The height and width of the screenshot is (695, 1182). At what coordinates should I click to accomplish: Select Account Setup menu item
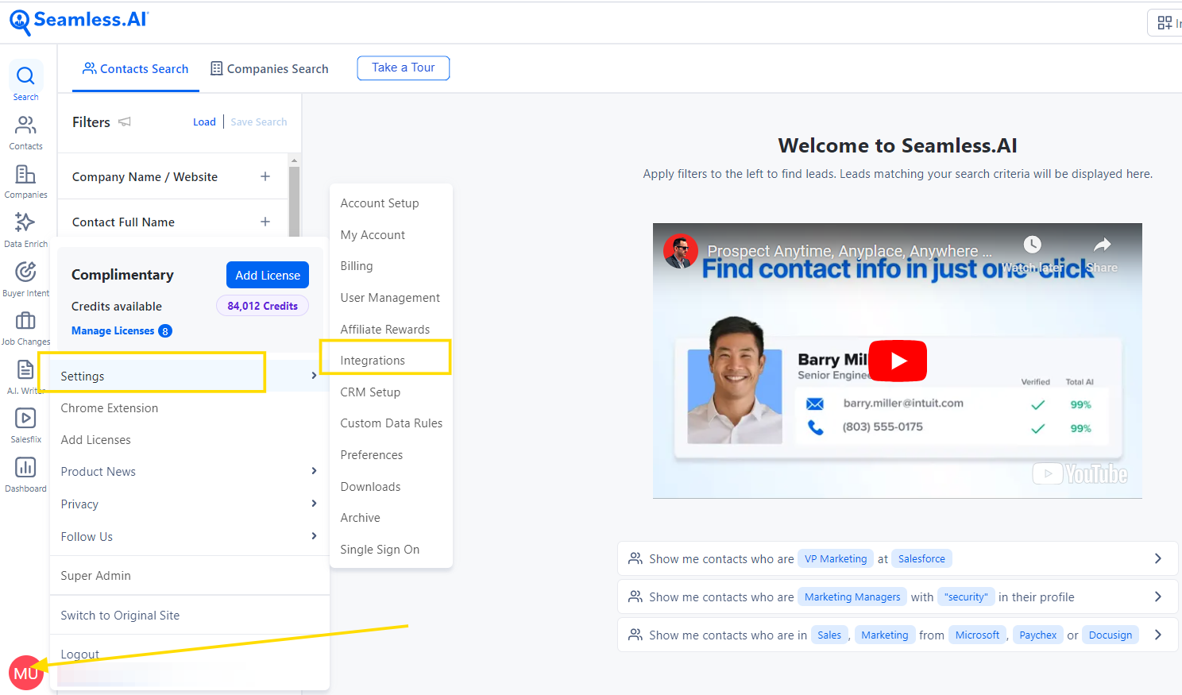(x=380, y=203)
